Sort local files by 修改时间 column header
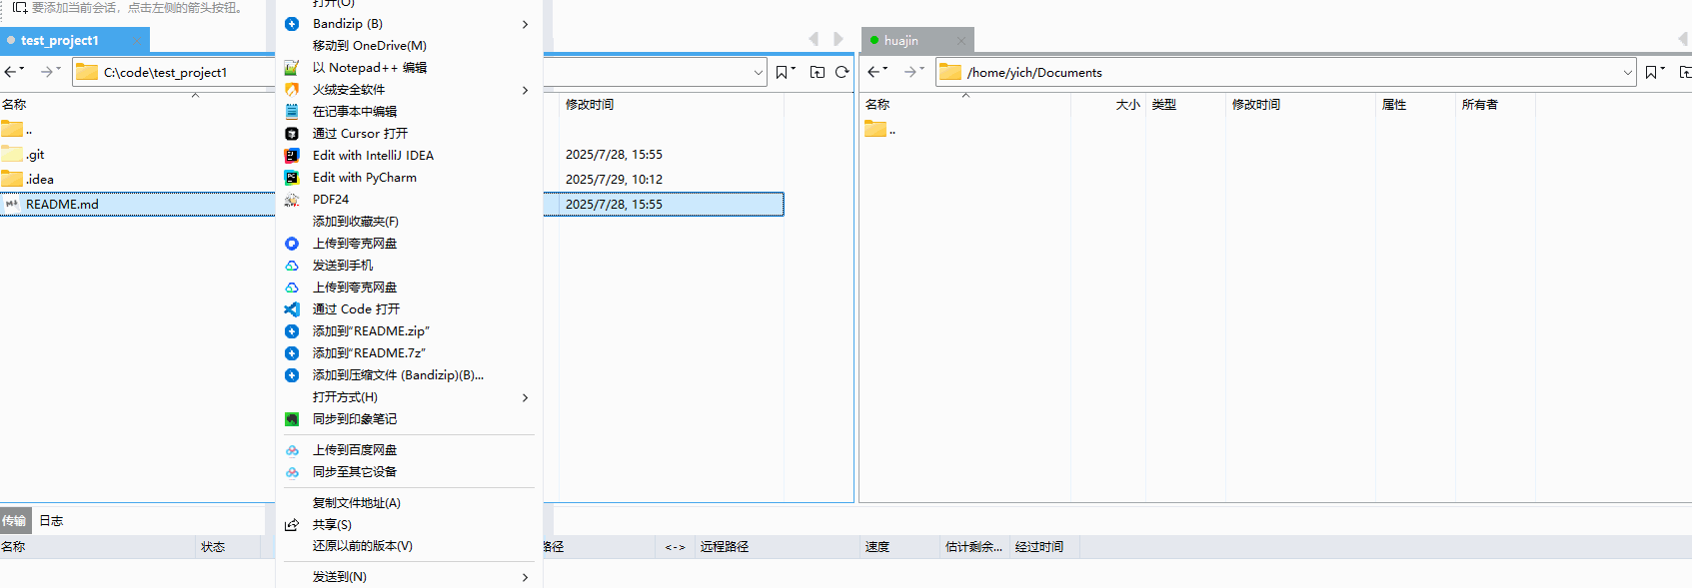This screenshot has height=588, width=1692. coord(590,105)
